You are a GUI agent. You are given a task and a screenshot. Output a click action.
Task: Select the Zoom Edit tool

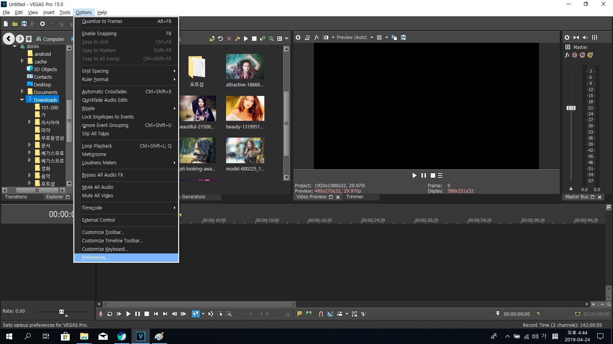point(229,314)
